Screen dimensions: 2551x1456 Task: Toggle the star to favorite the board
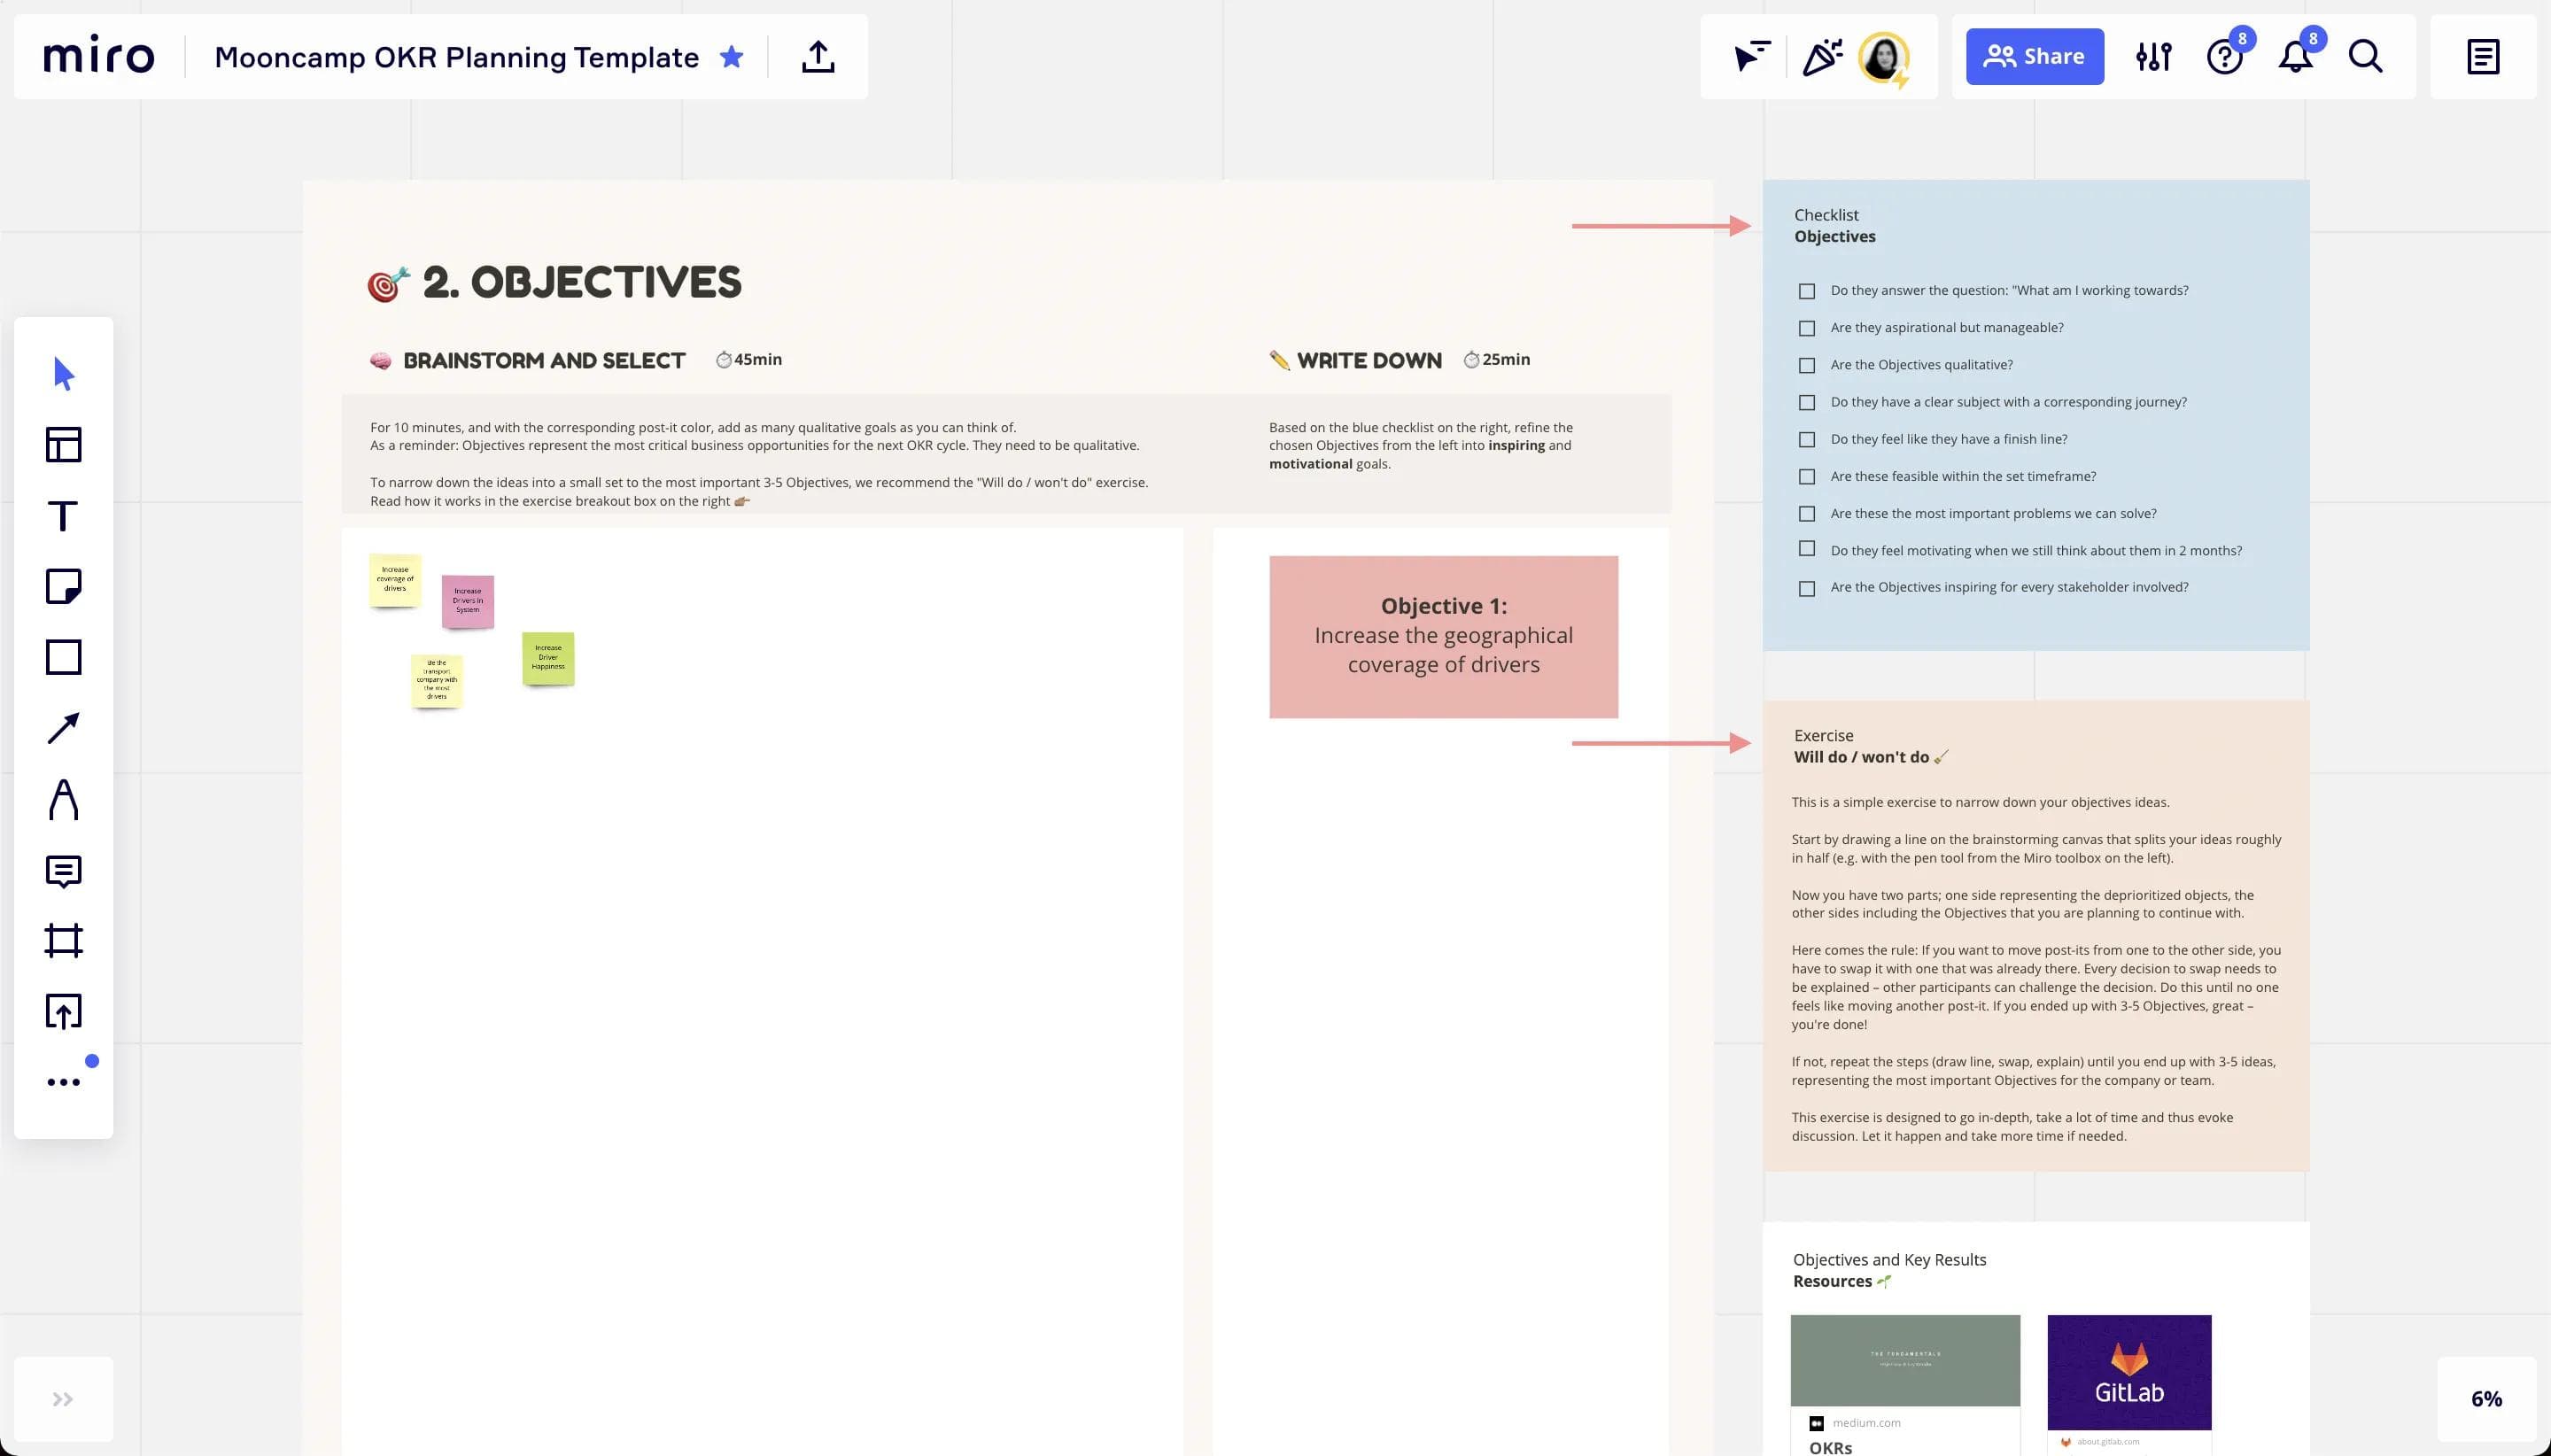[732, 57]
